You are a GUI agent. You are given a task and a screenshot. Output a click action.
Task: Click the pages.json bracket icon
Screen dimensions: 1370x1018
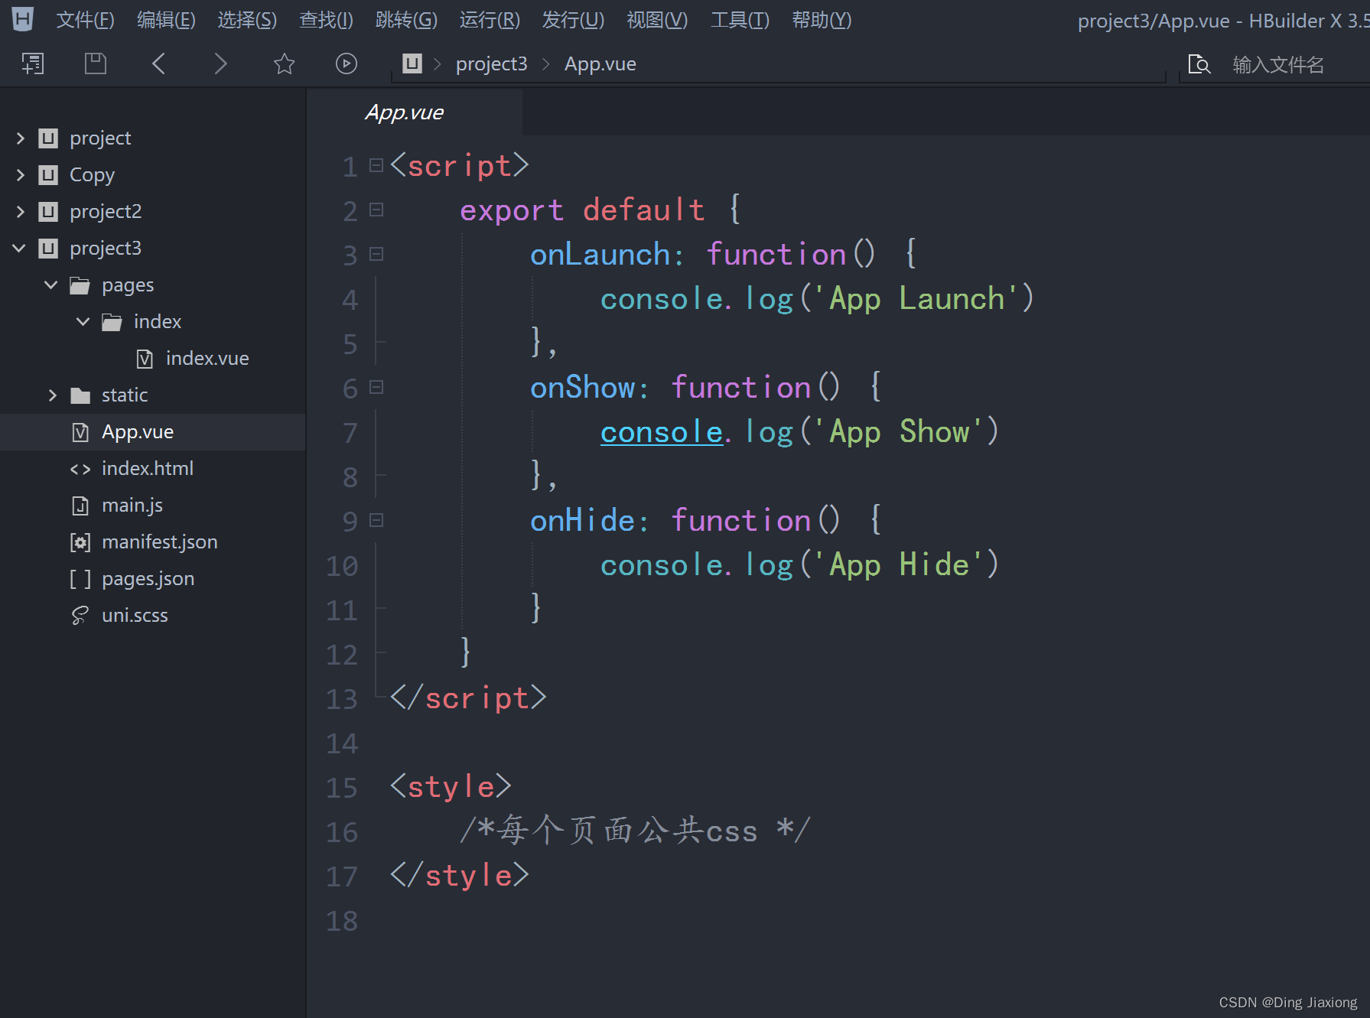(x=80, y=579)
